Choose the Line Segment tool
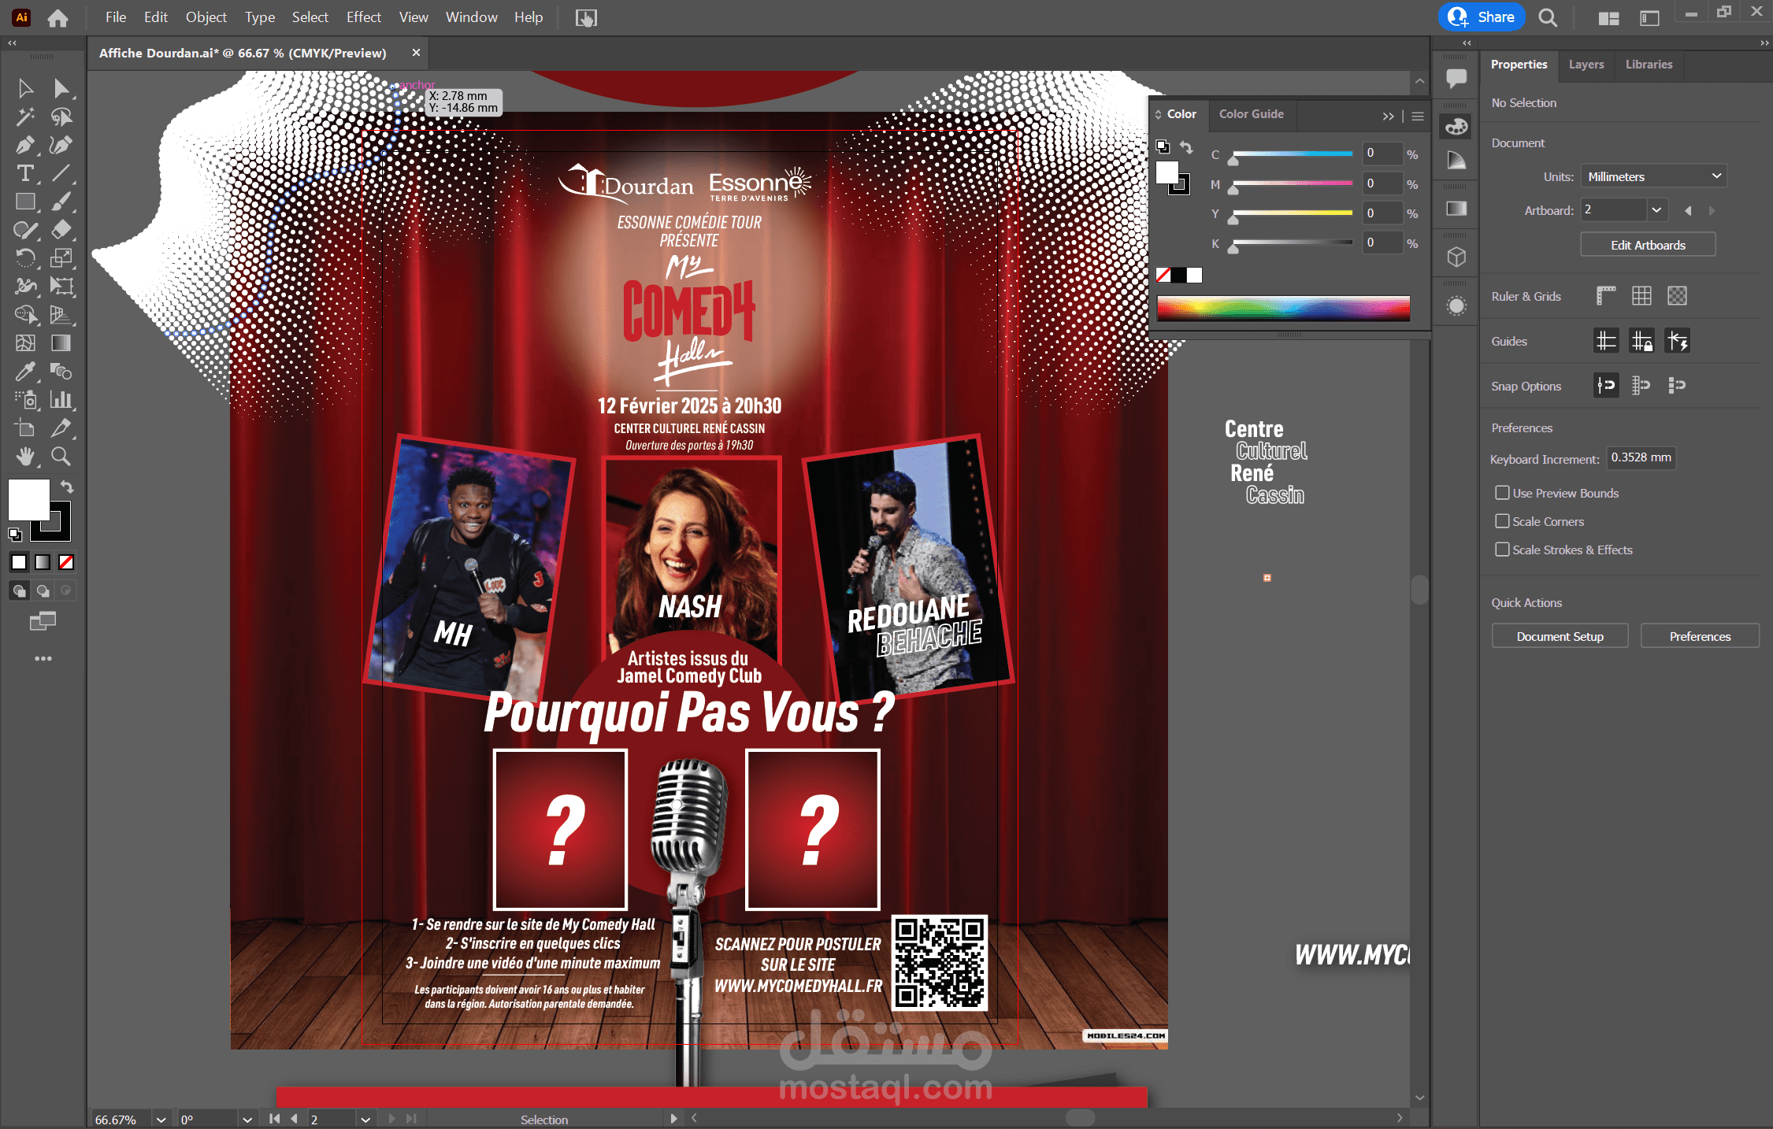This screenshot has height=1129, width=1773. coord(61,173)
